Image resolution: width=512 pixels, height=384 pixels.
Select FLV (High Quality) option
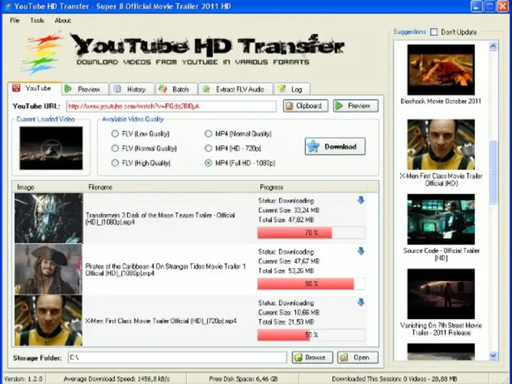115,163
